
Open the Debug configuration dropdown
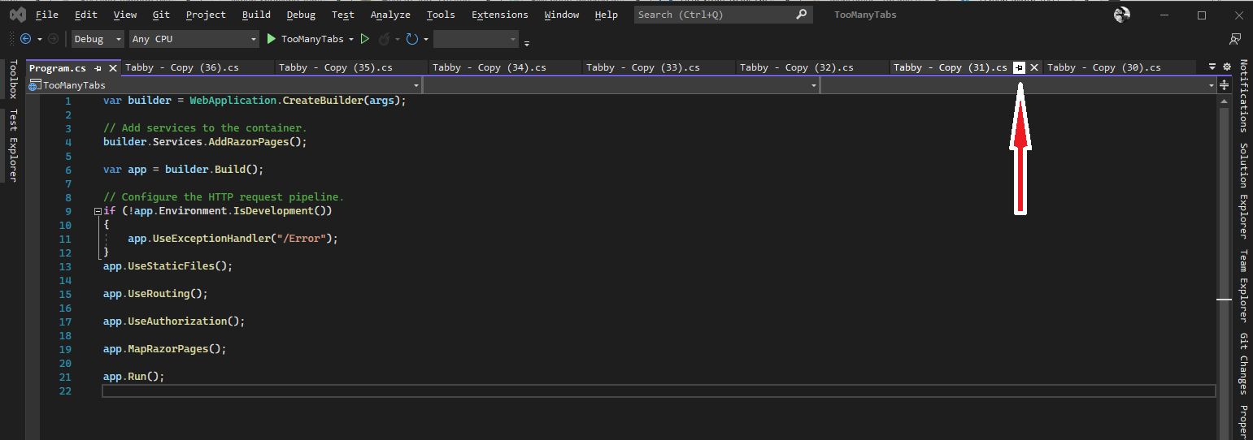pyautogui.click(x=98, y=39)
